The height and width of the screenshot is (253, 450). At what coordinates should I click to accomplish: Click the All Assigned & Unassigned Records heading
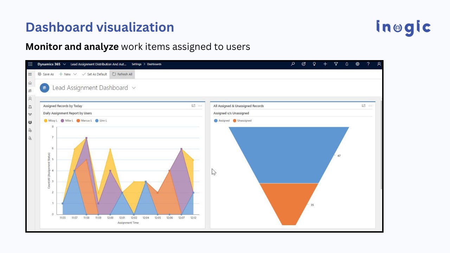pos(238,106)
